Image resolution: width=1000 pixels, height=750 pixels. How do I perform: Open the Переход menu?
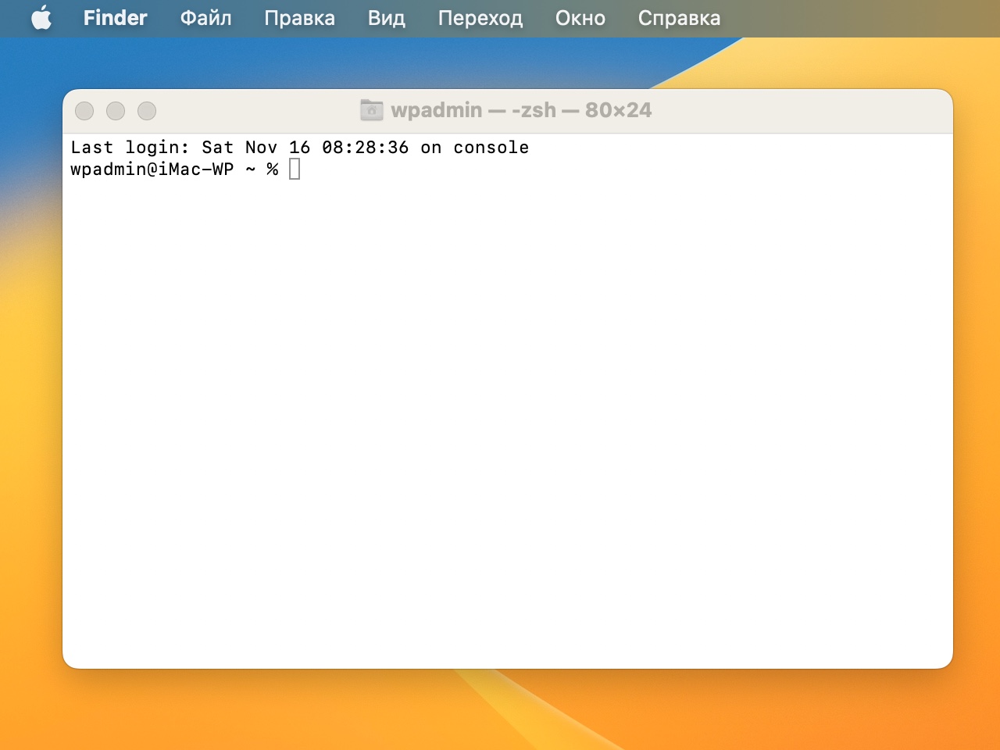480,18
